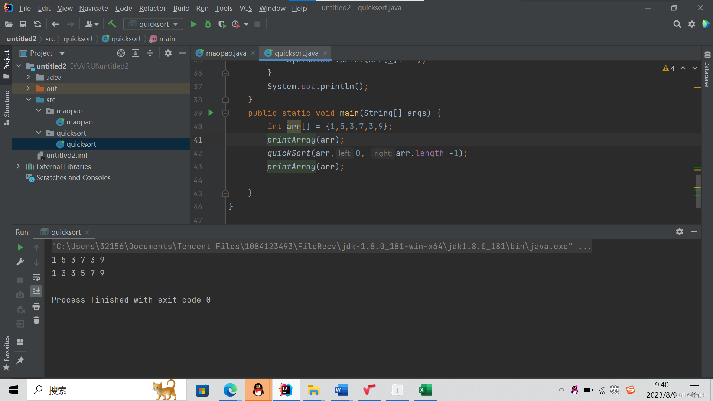Image resolution: width=713 pixels, height=401 pixels.
Task: Click the green Run button in toolbar
Action: coord(193,25)
